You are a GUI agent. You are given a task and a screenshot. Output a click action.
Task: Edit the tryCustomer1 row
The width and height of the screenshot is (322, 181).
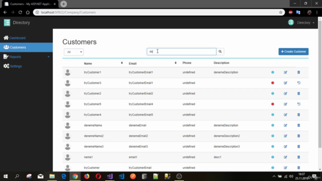285,72
